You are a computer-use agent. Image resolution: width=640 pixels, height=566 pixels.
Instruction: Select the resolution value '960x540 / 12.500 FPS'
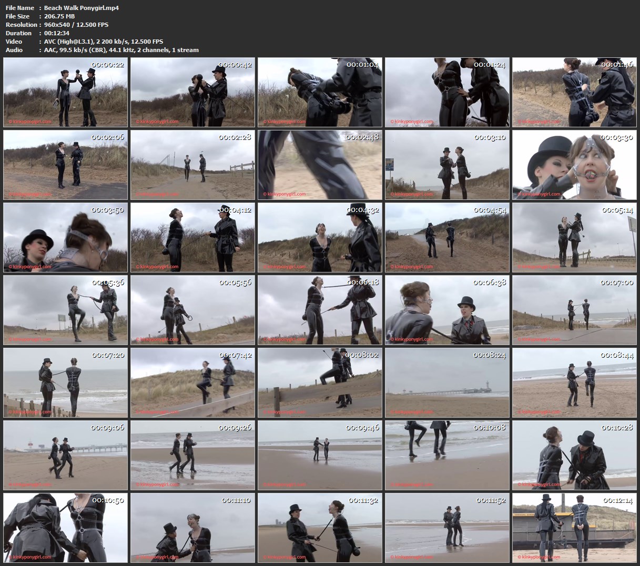pyautogui.click(x=76, y=25)
